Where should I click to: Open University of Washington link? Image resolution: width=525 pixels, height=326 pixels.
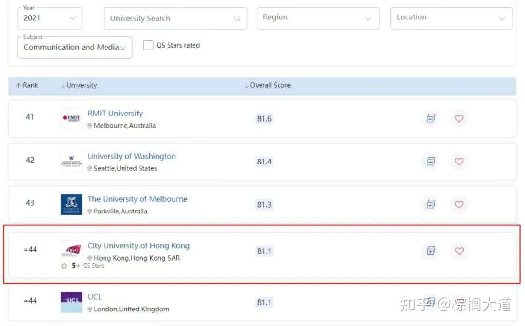coord(132,156)
